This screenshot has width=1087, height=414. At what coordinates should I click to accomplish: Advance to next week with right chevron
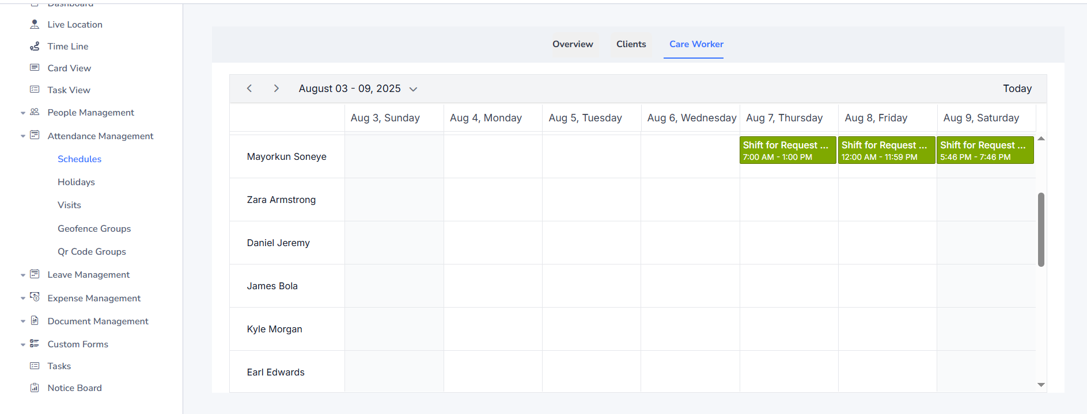277,89
